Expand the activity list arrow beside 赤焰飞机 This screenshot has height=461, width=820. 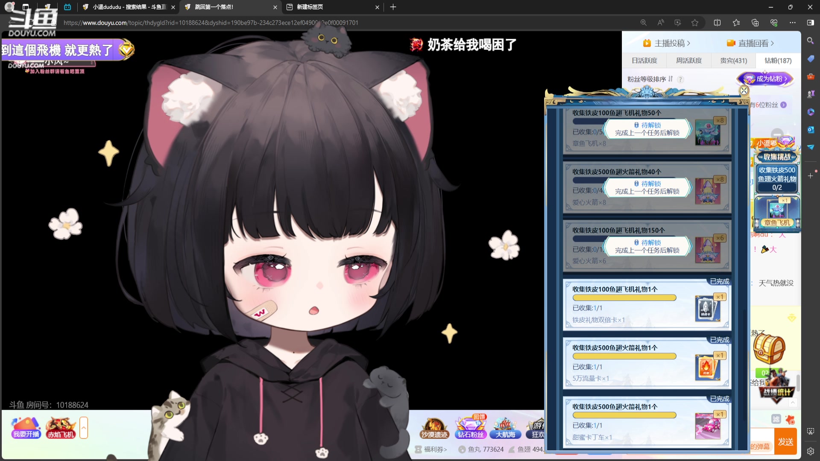(84, 427)
